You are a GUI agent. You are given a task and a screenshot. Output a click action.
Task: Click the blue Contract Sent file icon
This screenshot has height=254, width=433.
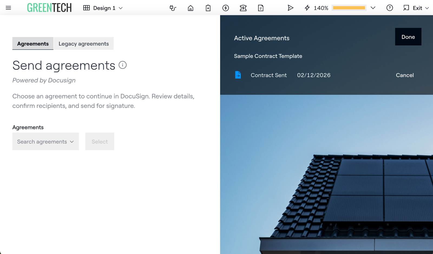point(238,75)
